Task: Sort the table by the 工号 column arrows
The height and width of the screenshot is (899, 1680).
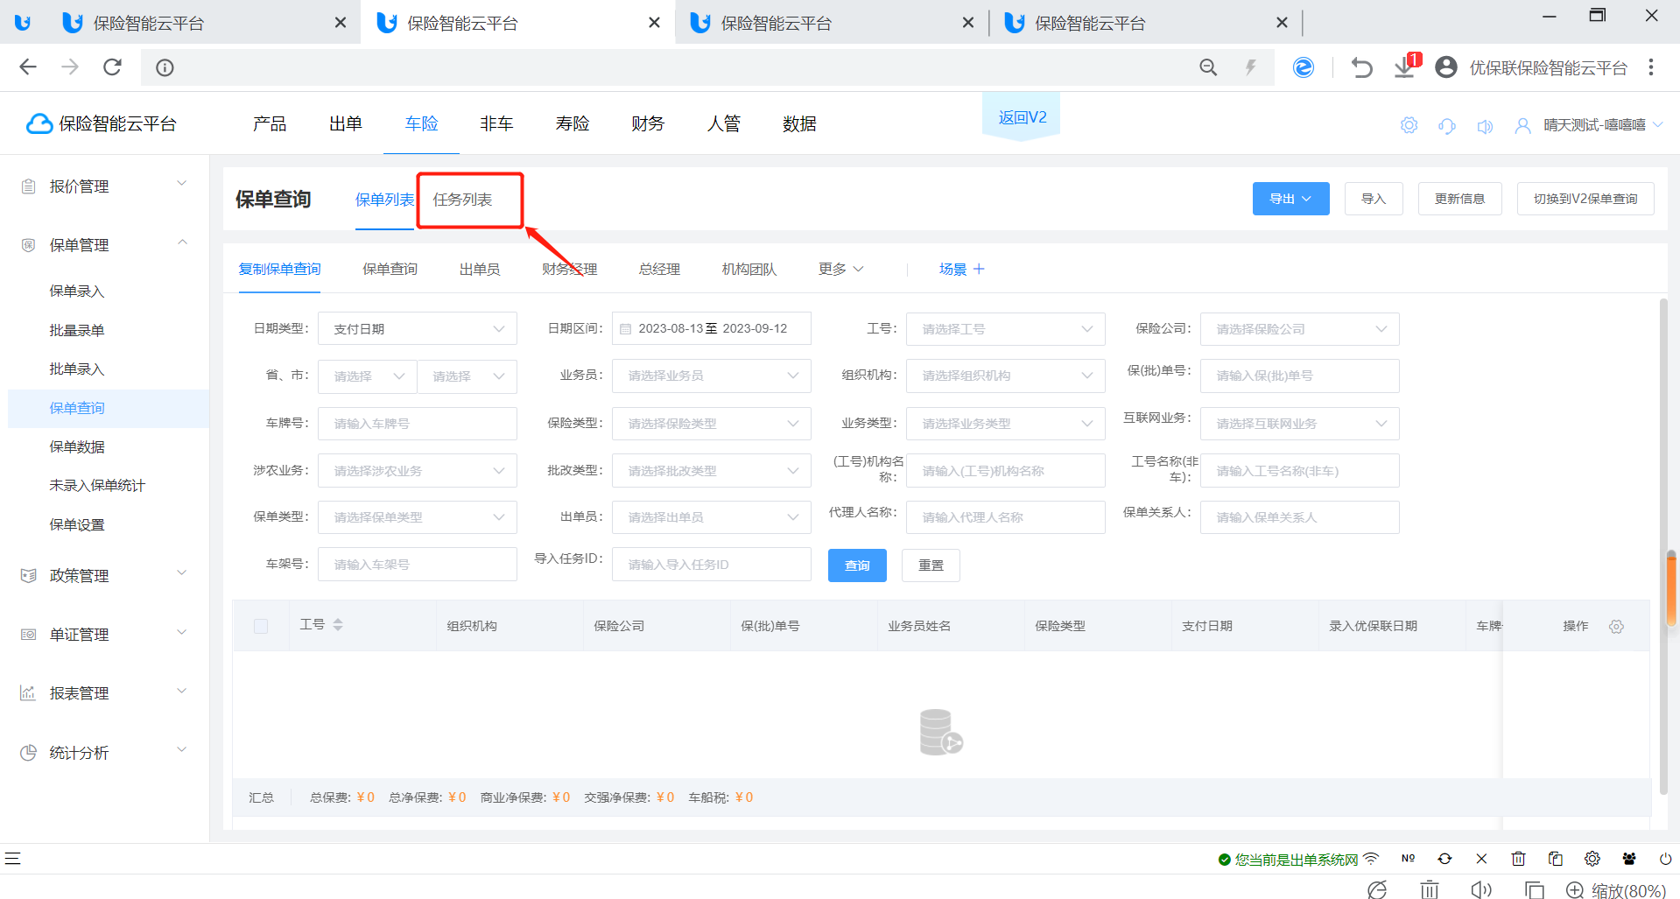Action: [338, 624]
